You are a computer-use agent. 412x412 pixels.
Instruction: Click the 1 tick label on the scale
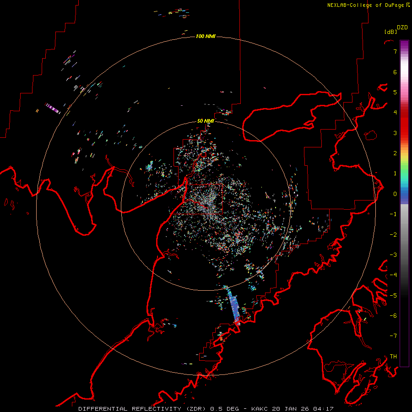tap(395, 173)
